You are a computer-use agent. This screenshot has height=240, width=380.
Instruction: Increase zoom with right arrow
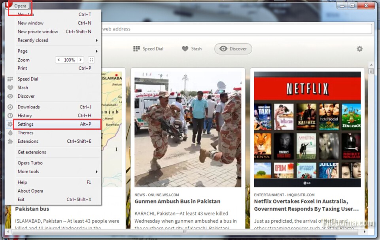pos(80,60)
